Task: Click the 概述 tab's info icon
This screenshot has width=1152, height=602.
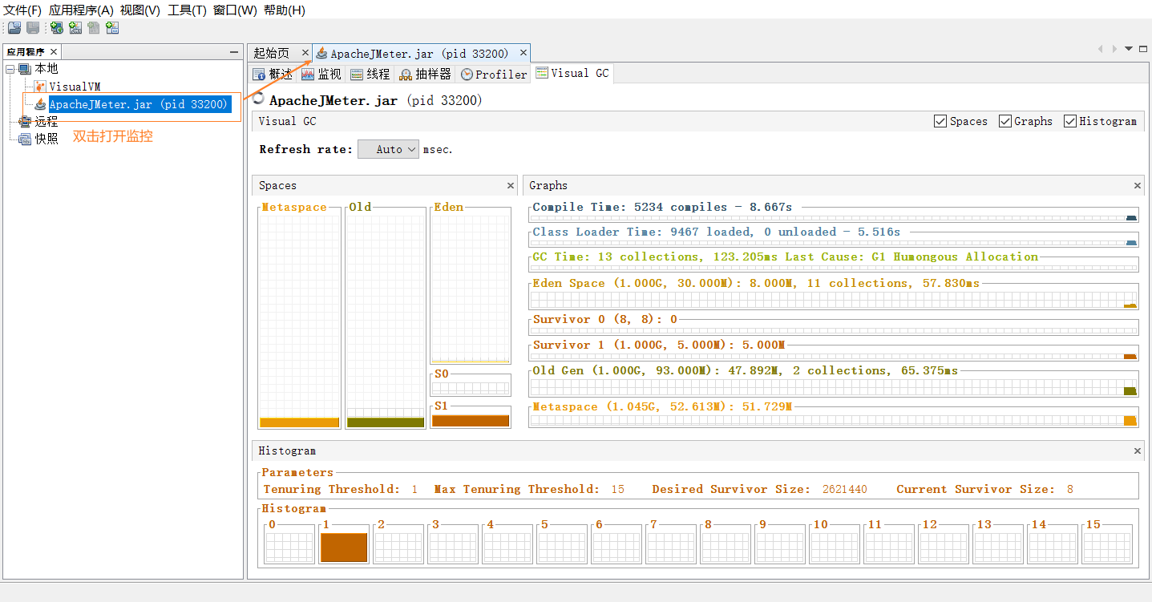Action: pos(259,75)
